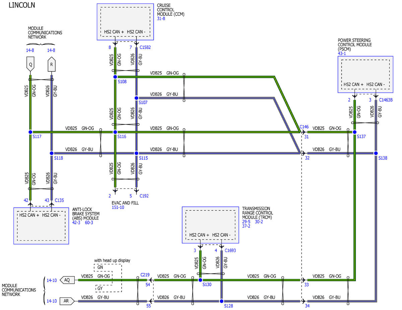The image size is (402, 310).
Task: Open the 29-5 reference for the TRCM
Action: [x=247, y=221]
